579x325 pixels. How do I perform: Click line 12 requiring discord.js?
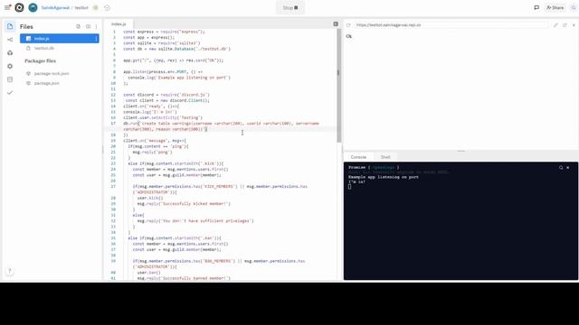click(166, 95)
